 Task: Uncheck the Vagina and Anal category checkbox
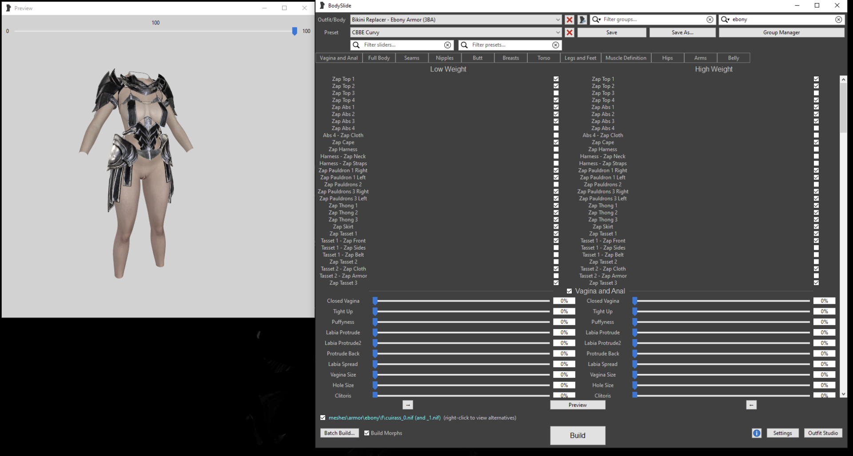coord(569,291)
